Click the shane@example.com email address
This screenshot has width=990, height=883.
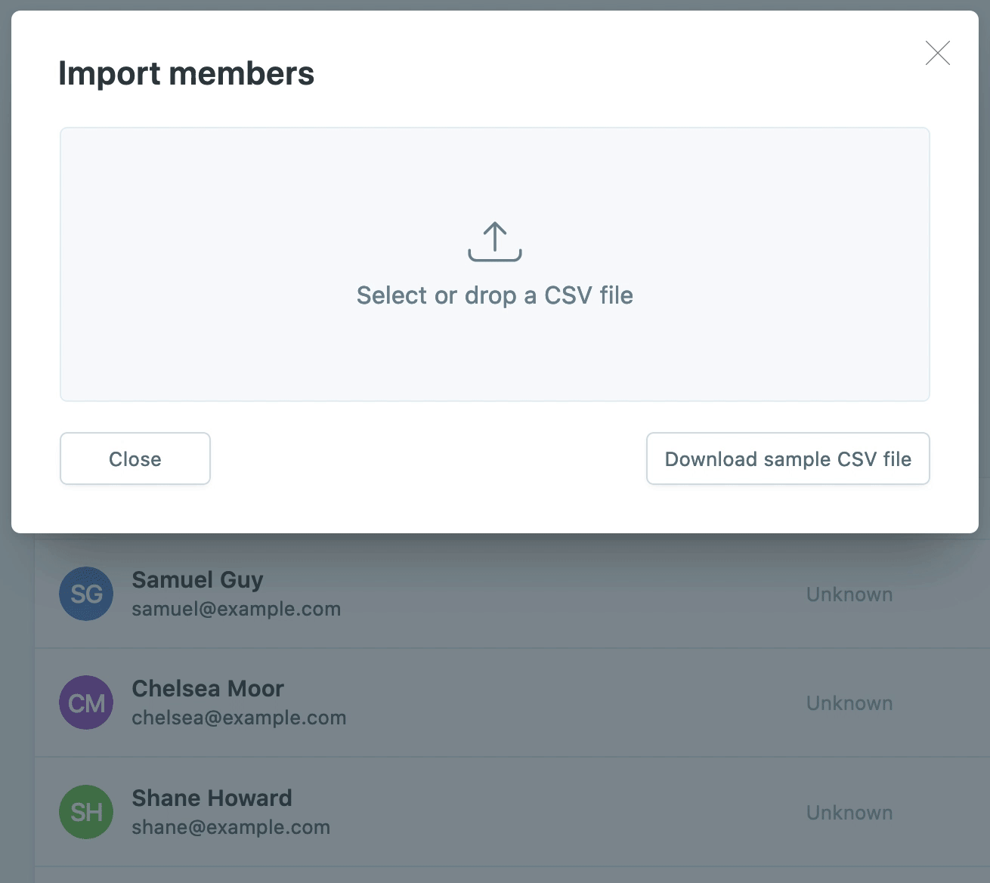tap(230, 827)
